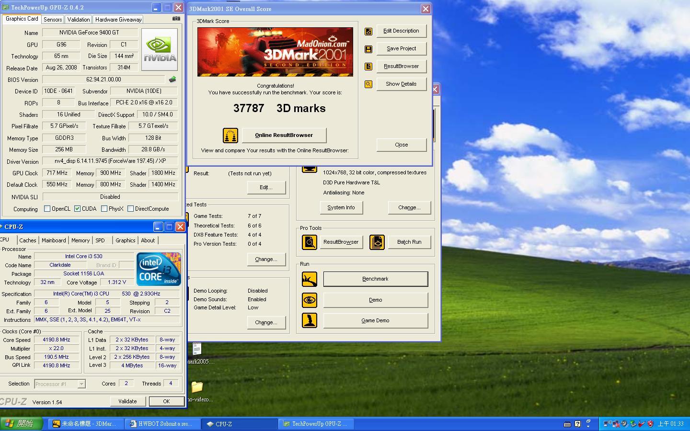Open the Caches tab in CPU-Z
The height and width of the screenshot is (431, 690).
(x=28, y=240)
